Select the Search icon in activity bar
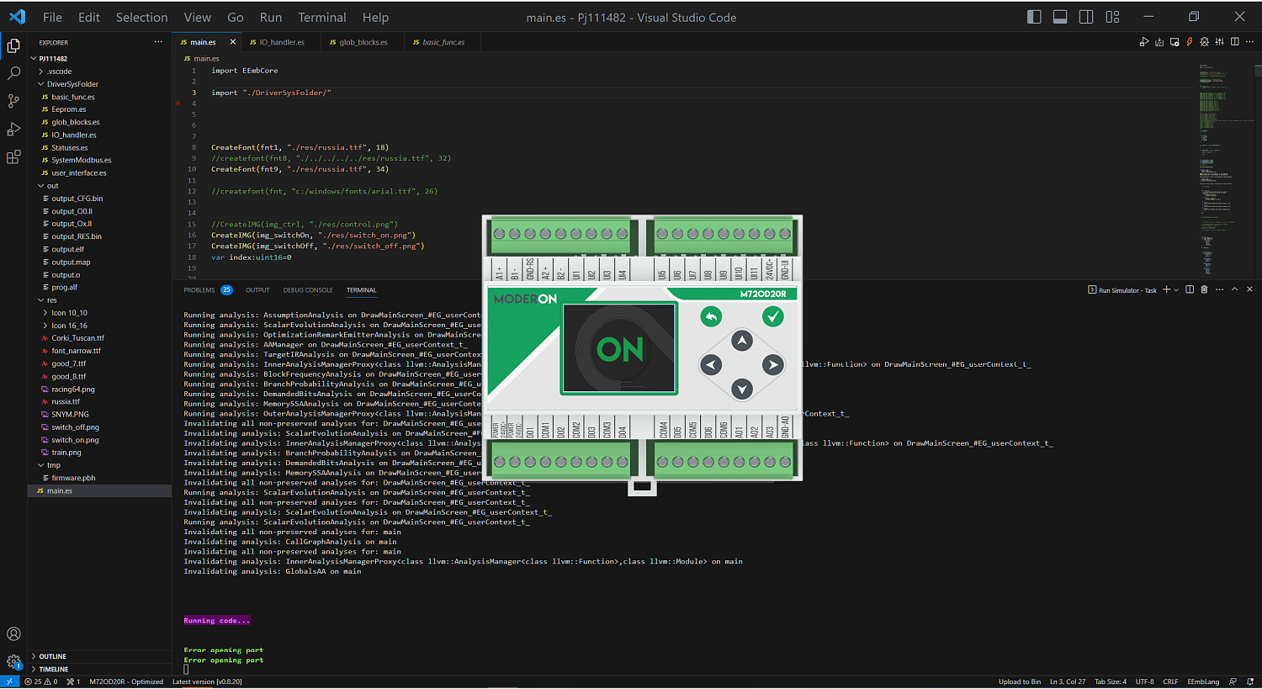 (12, 73)
